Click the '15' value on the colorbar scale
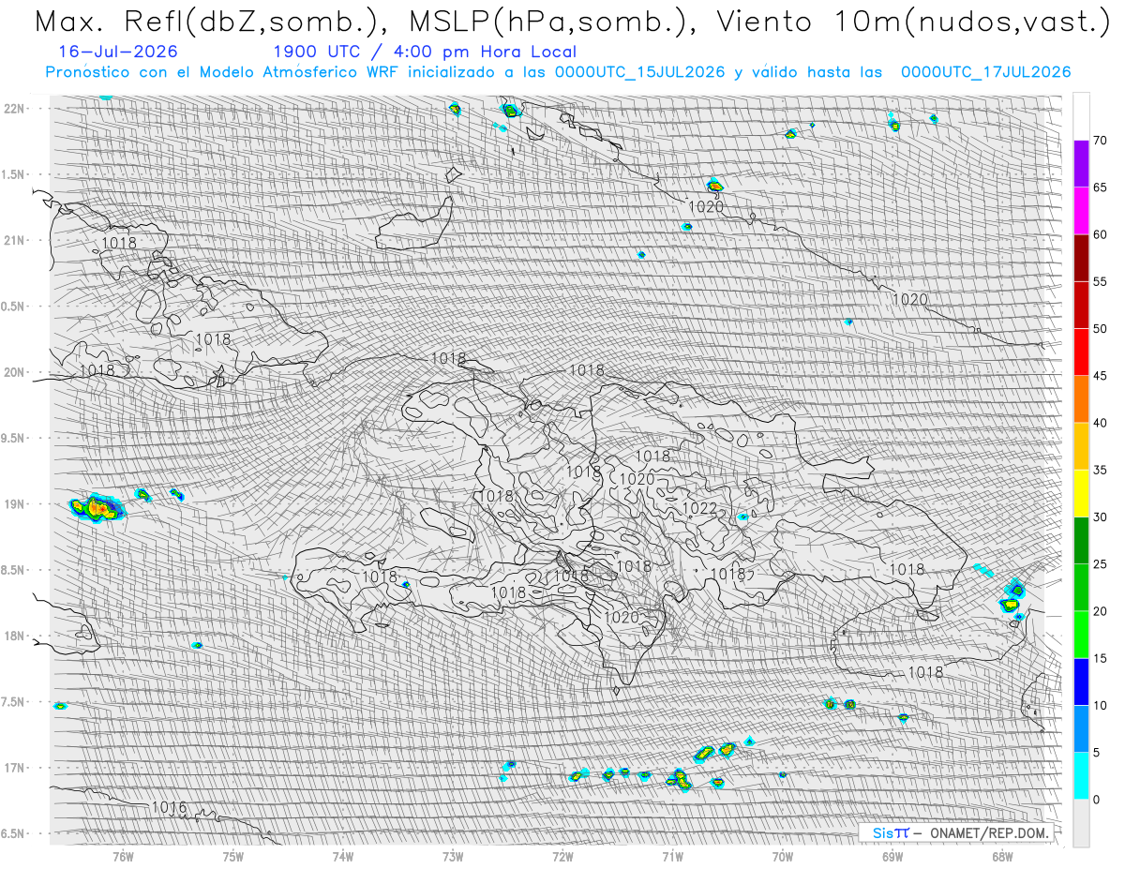 [x=1100, y=658]
